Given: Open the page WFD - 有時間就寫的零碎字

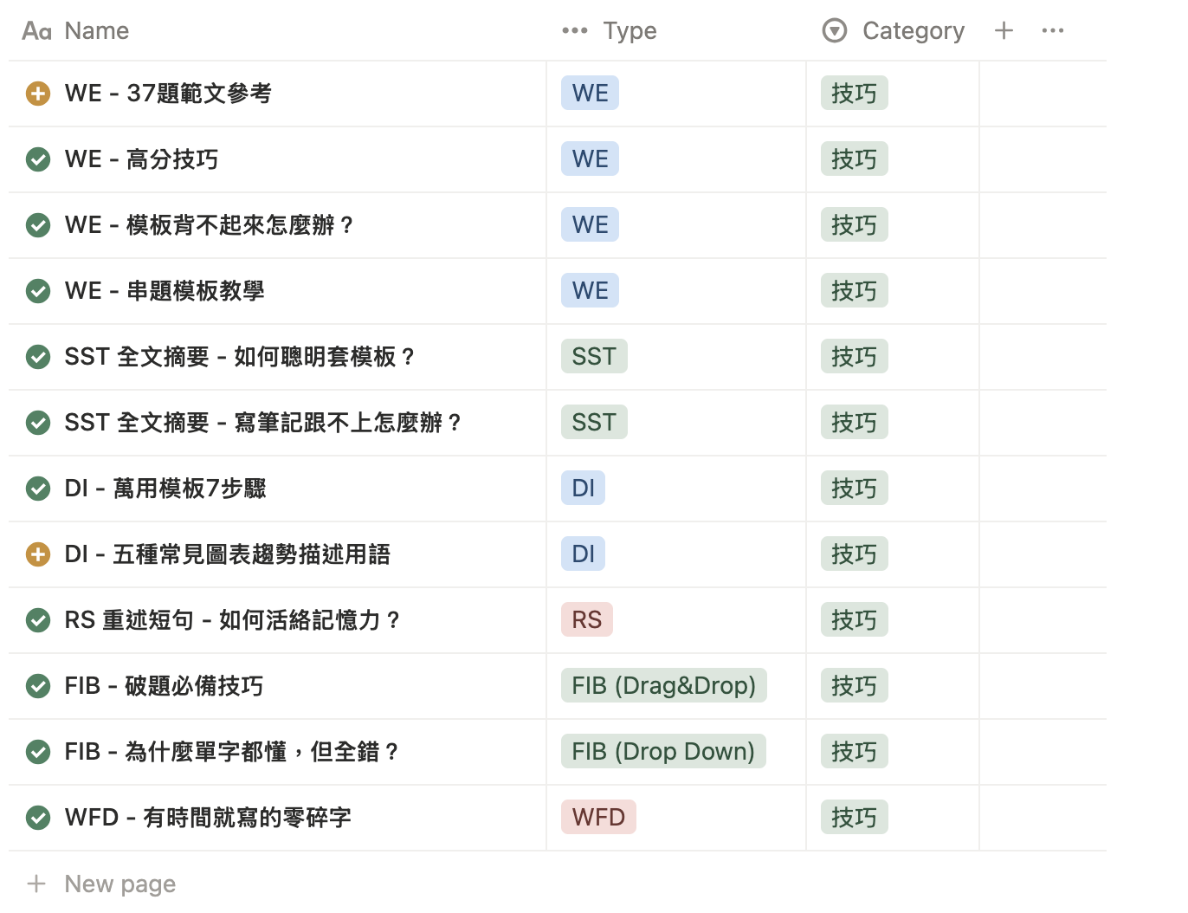Looking at the screenshot, I should click(208, 818).
